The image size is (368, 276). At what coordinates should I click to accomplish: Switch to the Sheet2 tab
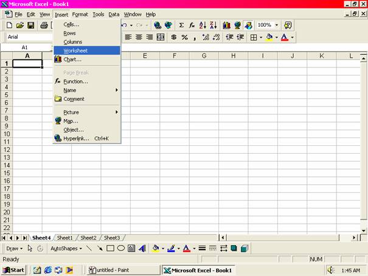point(88,238)
